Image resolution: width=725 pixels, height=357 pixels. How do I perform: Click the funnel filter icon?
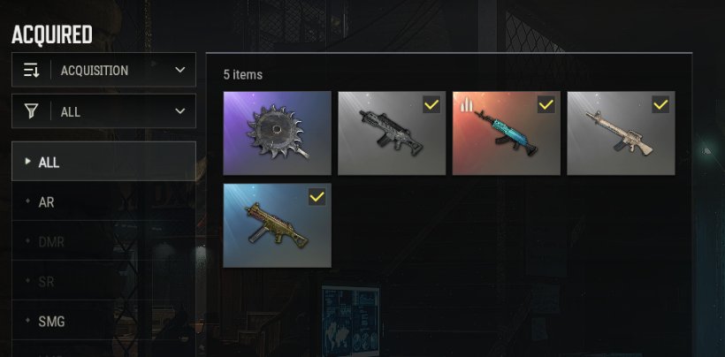click(32, 111)
